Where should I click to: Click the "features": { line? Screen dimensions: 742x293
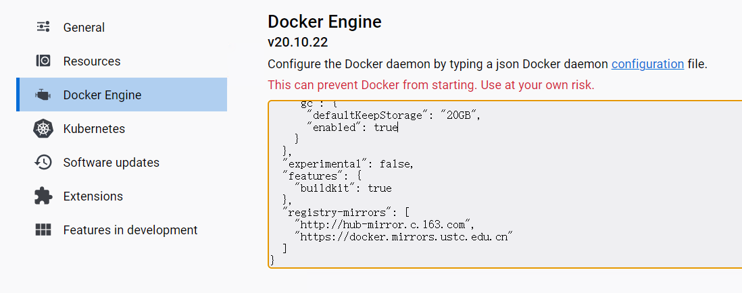[322, 176]
